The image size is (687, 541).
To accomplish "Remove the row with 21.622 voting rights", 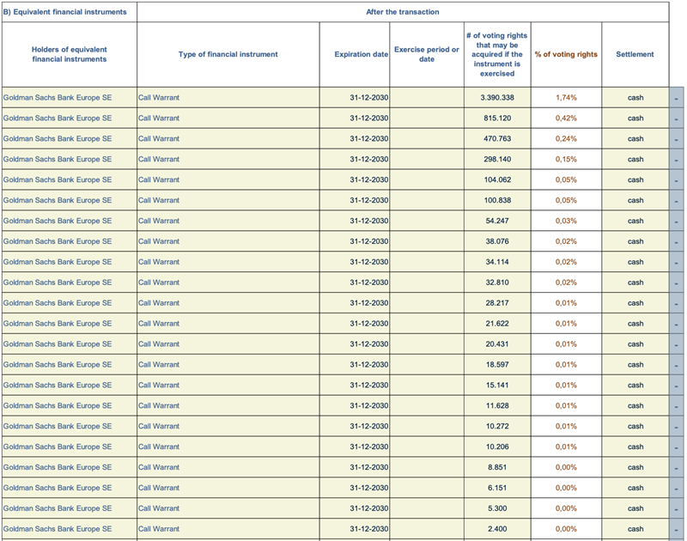I will pos(677,324).
